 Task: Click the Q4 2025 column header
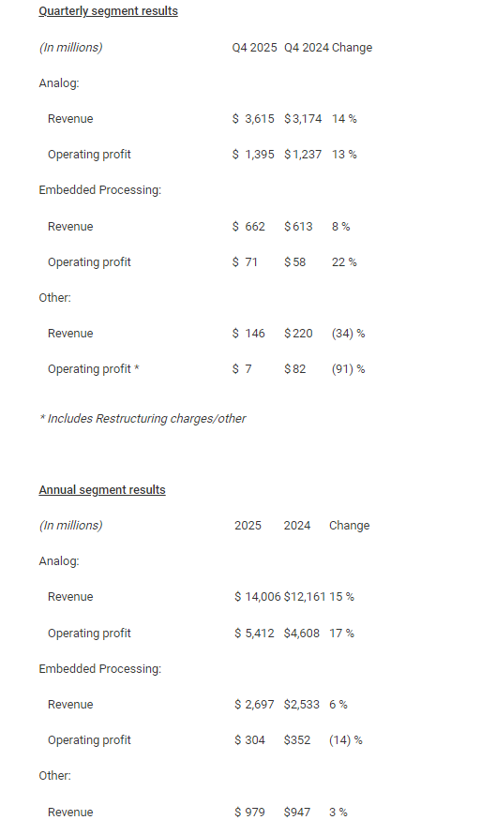point(254,48)
